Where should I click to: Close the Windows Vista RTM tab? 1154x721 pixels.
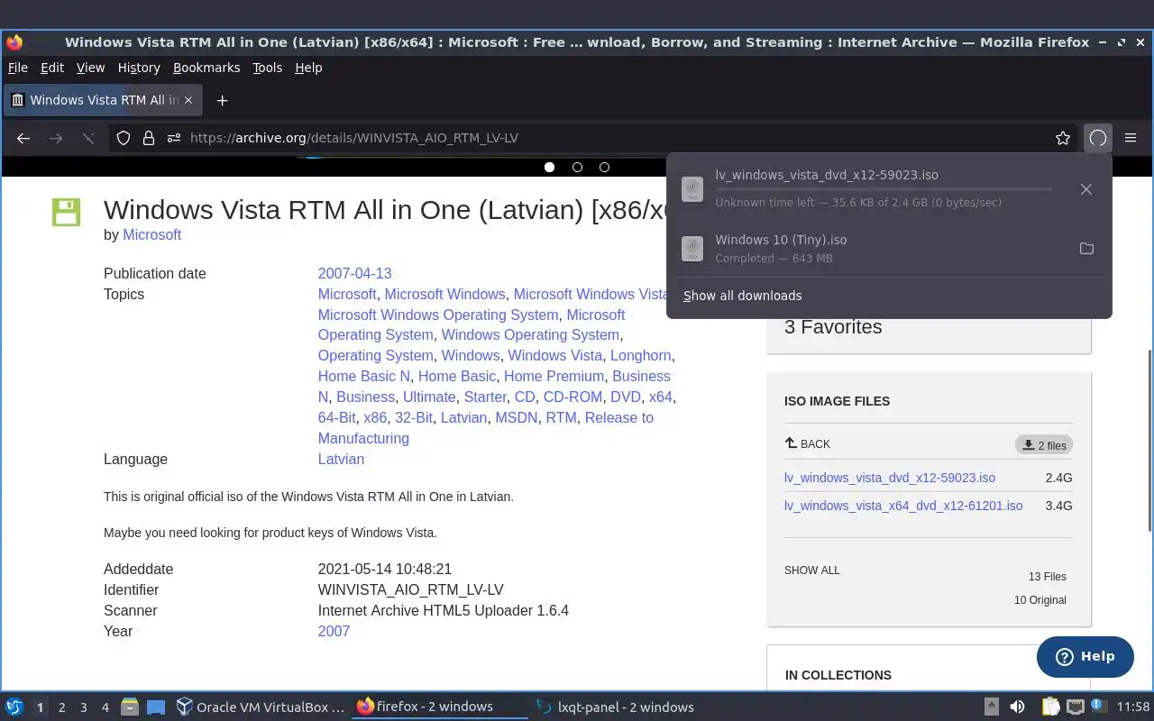coord(188,100)
